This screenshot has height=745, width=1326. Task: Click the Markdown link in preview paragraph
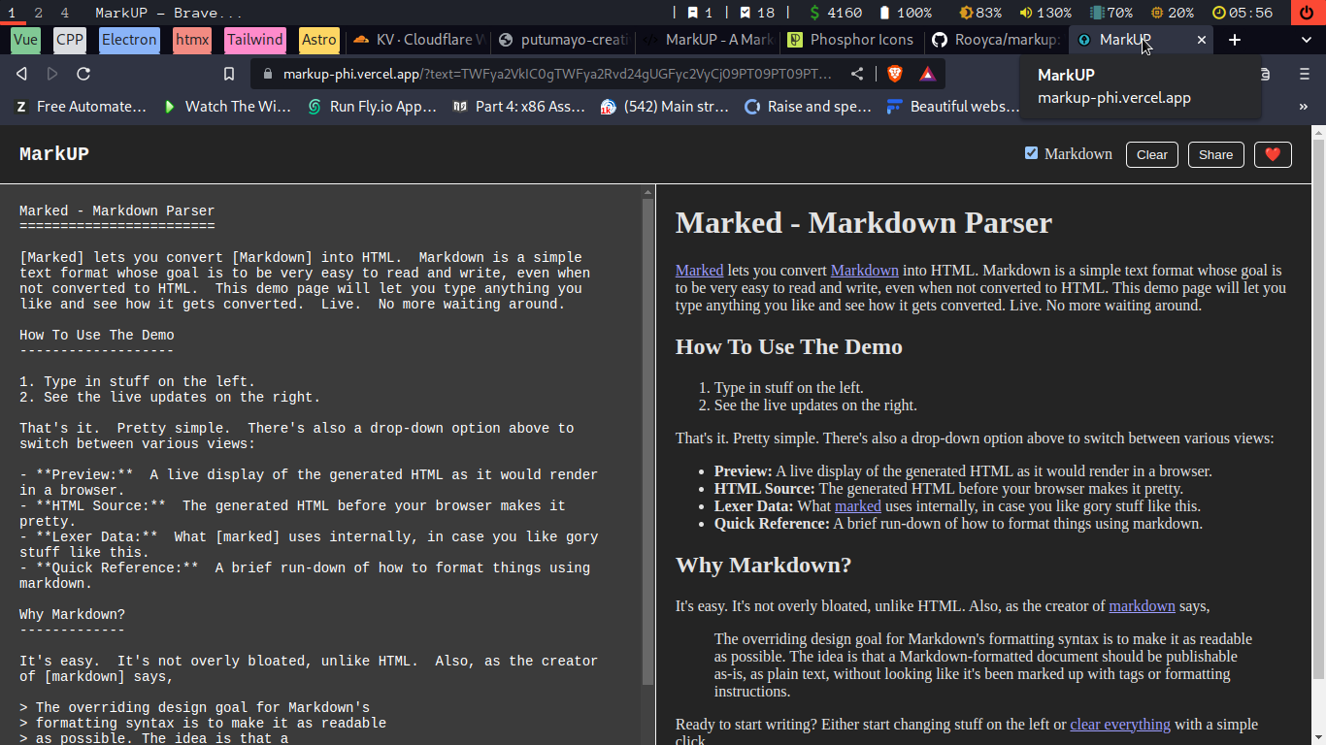(x=865, y=271)
